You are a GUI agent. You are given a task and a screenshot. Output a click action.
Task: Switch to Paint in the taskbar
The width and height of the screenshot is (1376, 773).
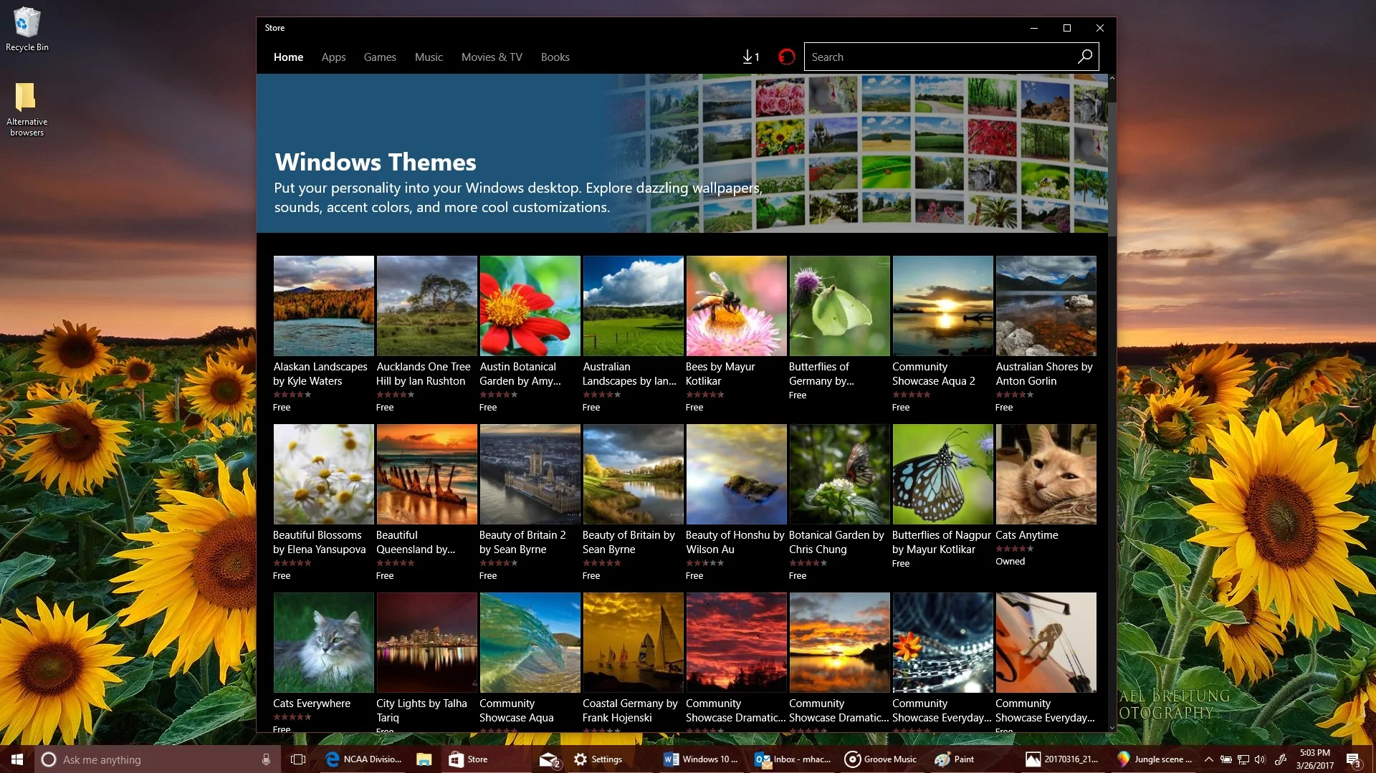click(x=955, y=759)
